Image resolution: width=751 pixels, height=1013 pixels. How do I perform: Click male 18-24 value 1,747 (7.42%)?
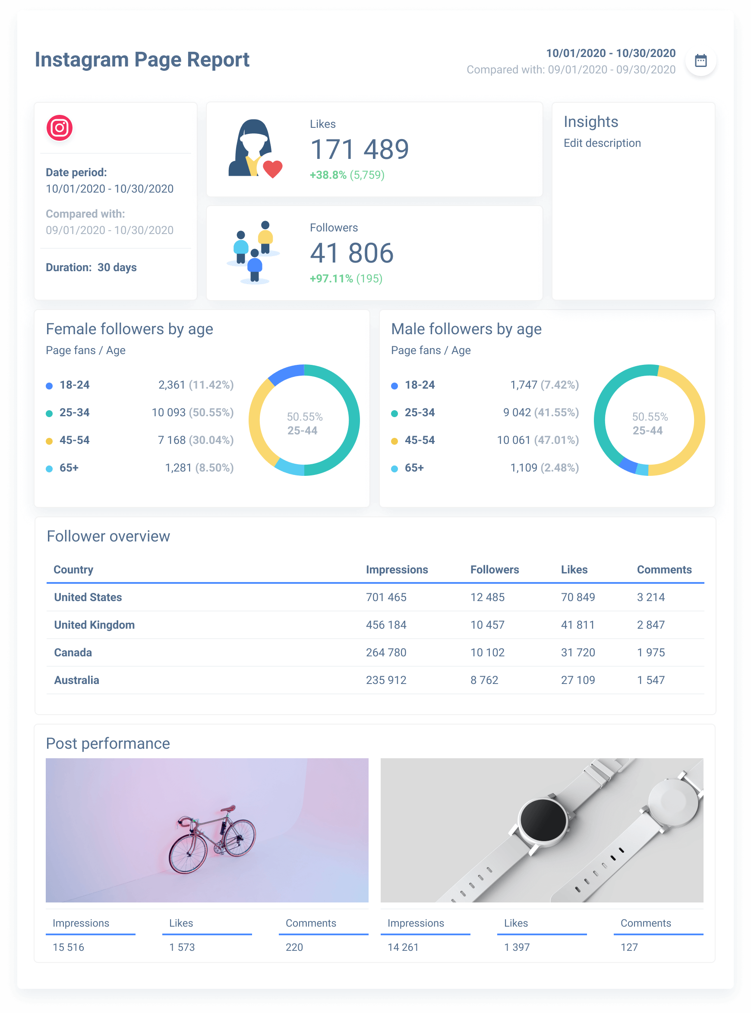click(x=545, y=385)
